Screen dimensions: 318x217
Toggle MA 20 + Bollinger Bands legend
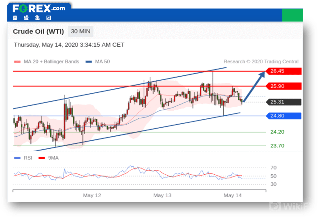(47, 62)
